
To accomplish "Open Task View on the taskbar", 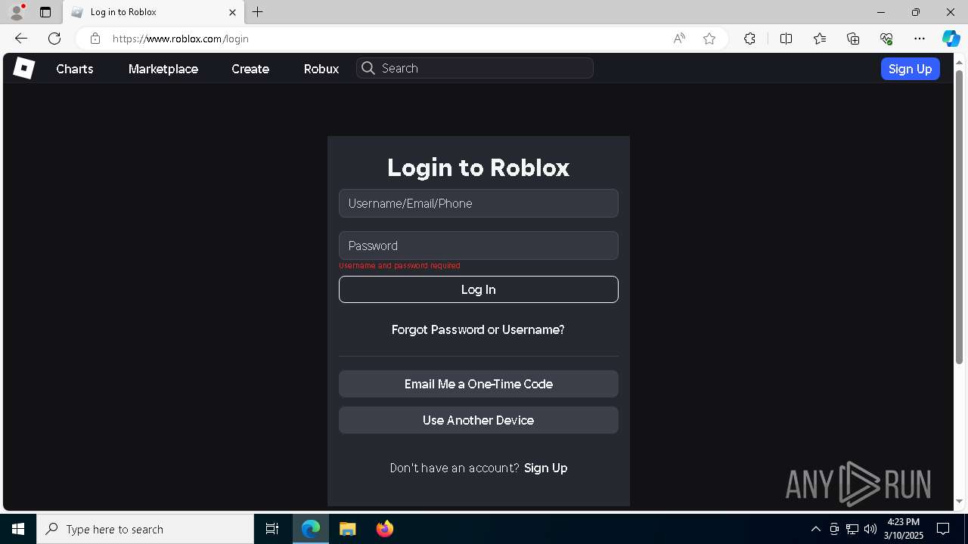I will point(272,529).
